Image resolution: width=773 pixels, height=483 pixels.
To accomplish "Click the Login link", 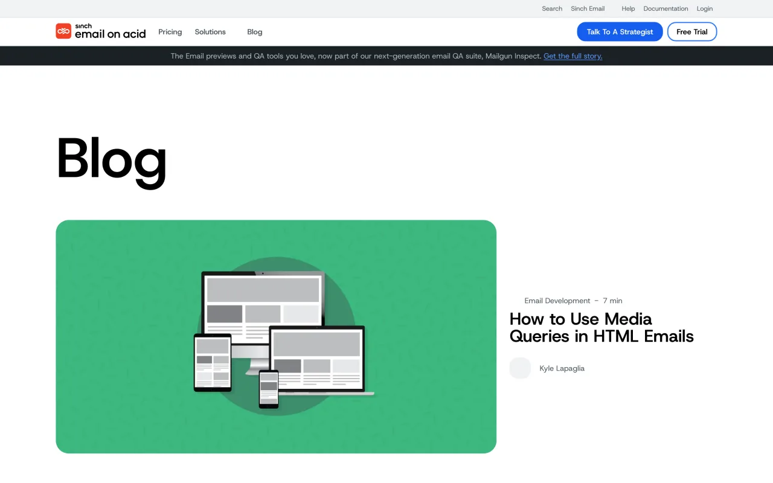I will point(705,8).
